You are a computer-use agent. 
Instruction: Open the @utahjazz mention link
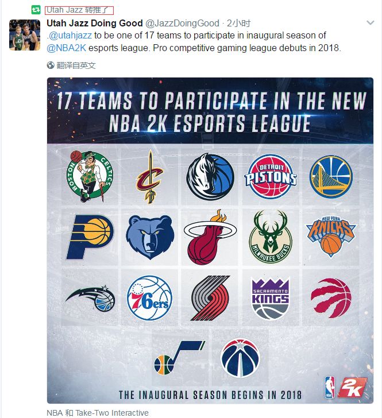(71, 35)
